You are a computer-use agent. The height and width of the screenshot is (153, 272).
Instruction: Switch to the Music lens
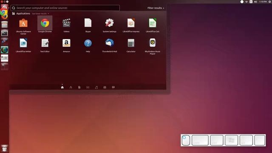pos(96,87)
